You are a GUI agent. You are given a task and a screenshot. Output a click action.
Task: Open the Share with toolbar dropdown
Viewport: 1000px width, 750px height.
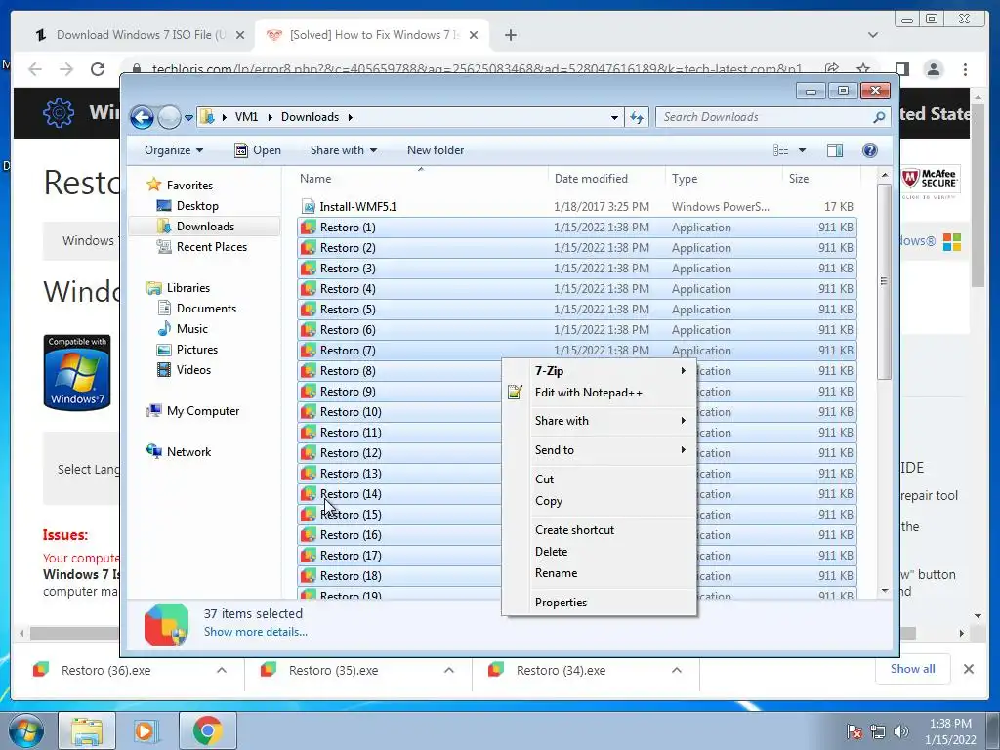[x=344, y=150]
